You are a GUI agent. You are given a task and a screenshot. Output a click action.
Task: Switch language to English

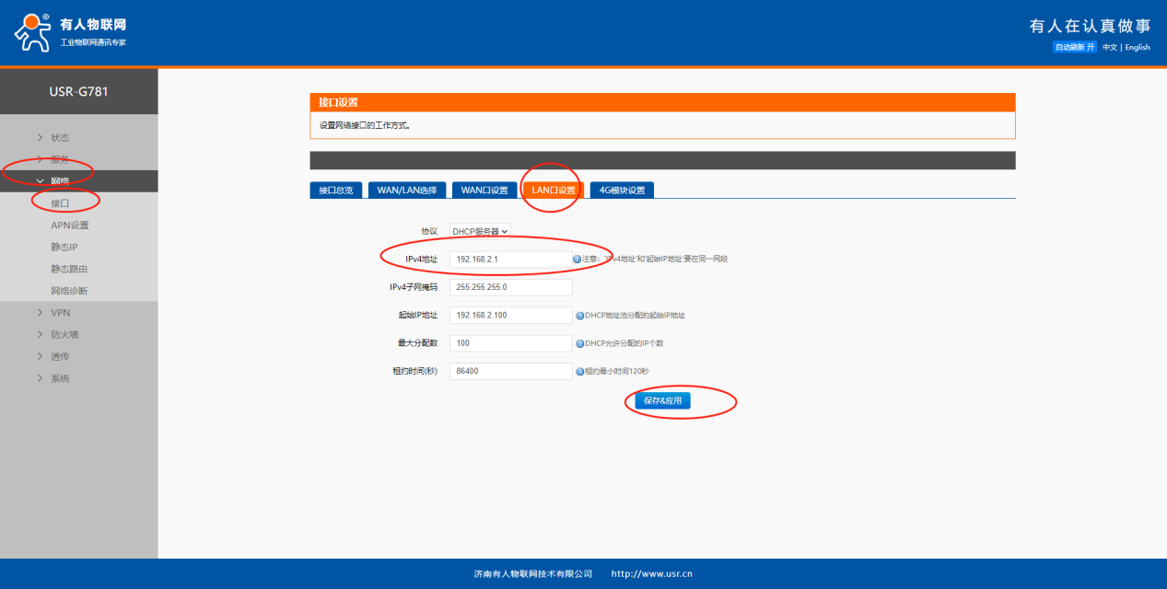[x=1138, y=47]
